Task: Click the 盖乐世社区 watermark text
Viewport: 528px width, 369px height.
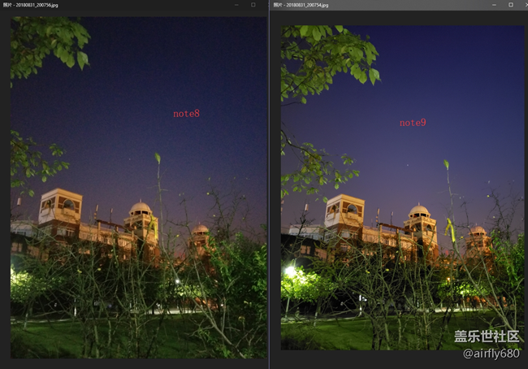Action: point(486,336)
